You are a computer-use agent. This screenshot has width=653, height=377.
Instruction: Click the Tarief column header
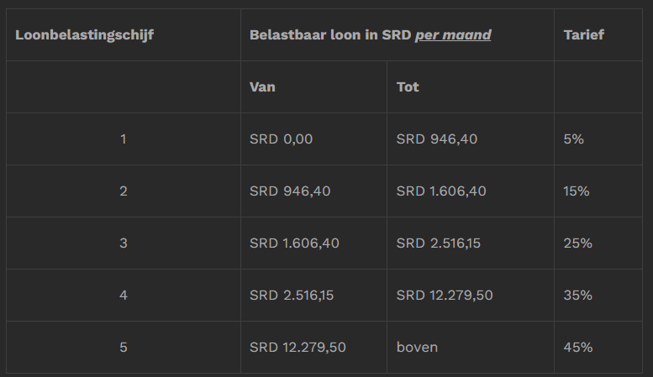point(583,35)
